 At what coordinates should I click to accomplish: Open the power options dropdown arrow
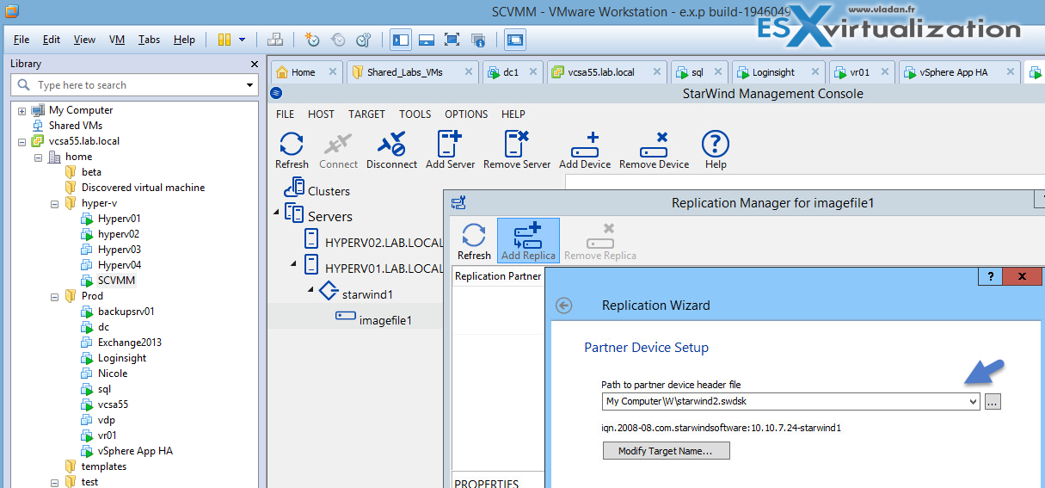[x=243, y=40]
